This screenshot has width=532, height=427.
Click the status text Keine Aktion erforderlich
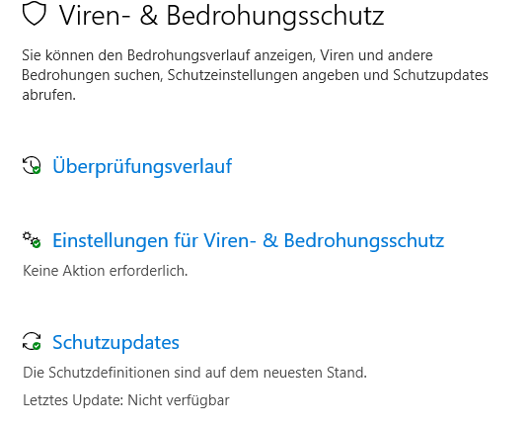click(x=106, y=271)
